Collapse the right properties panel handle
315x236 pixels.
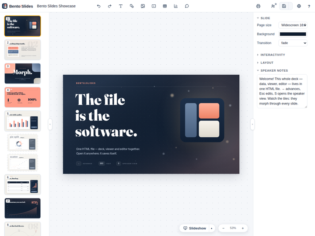(252, 124)
